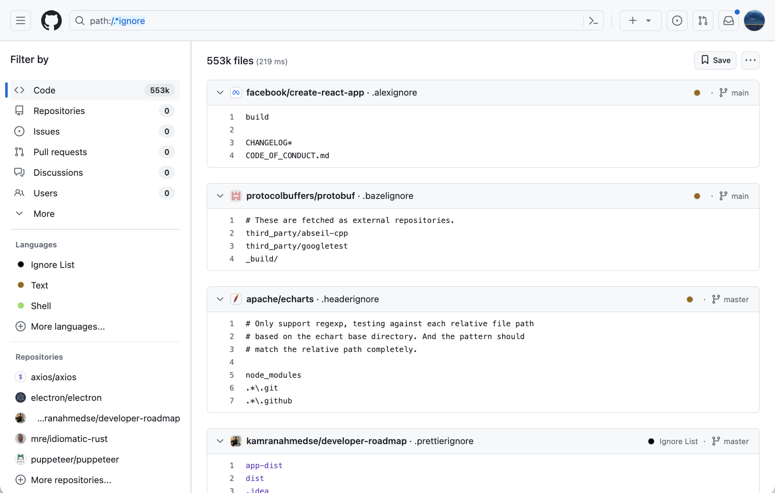
Task: Open the command palette icon
Action: point(593,21)
